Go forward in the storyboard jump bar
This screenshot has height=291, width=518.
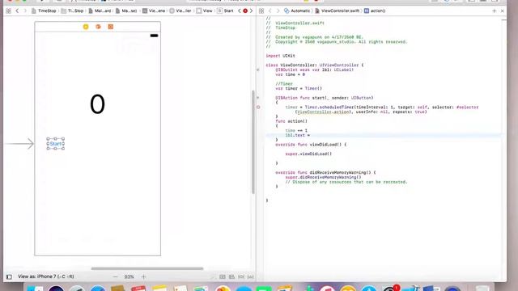coord(25,11)
